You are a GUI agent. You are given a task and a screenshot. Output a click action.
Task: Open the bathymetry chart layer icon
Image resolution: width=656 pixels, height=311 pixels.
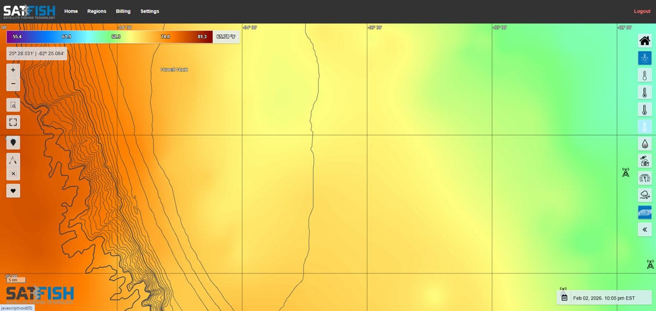pos(645,212)
